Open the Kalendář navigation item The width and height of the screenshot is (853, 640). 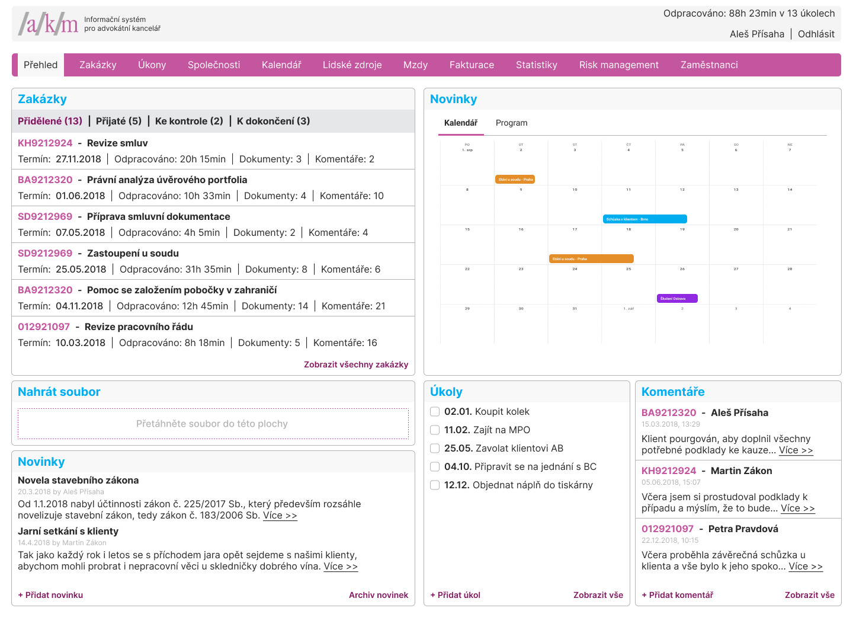tap(281, 65)
